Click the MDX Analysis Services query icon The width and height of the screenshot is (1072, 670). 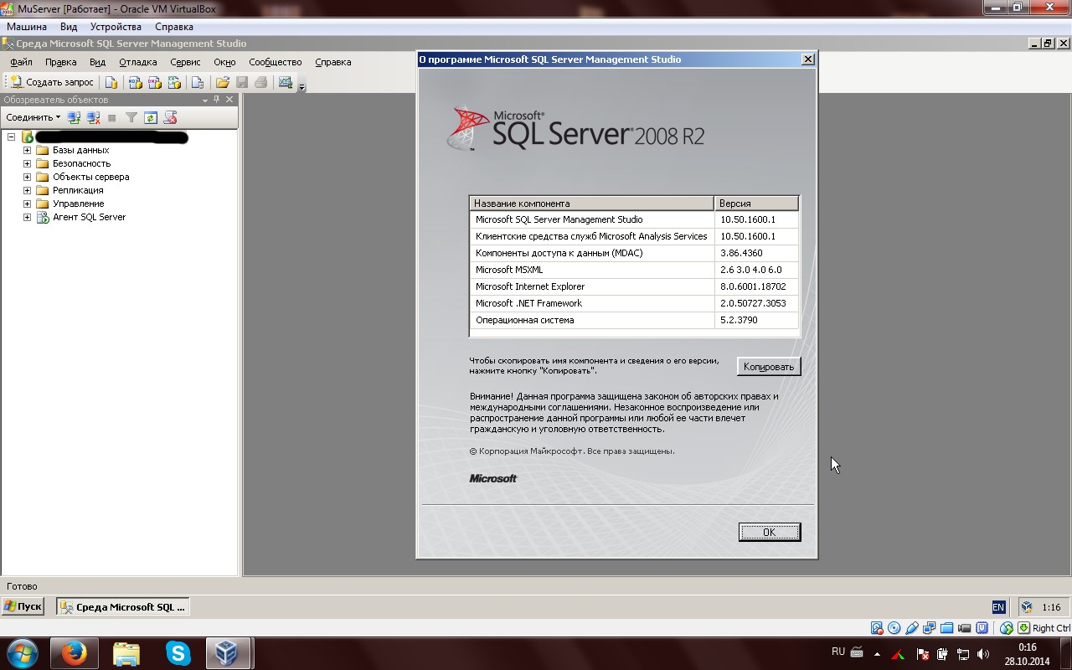tap(134, 82)
